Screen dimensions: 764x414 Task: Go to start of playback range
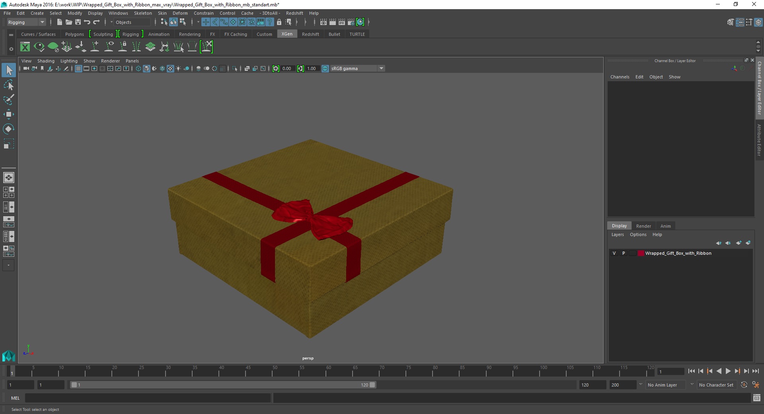(x=691, y=371)
